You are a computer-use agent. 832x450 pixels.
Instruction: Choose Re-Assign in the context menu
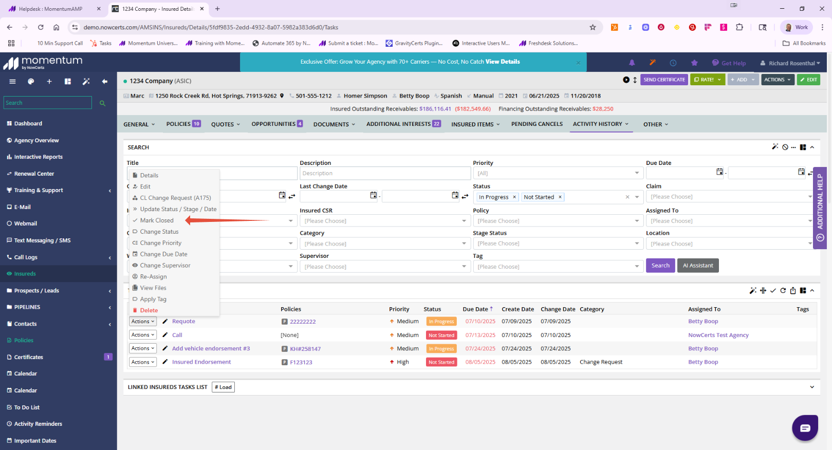[x=153, y=277]
